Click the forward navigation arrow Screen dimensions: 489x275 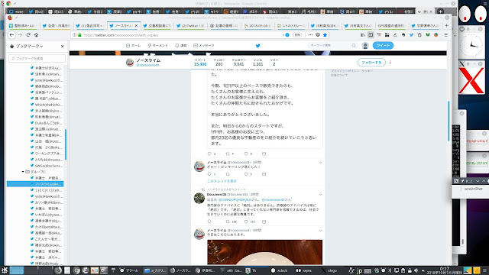coord(21,35)
